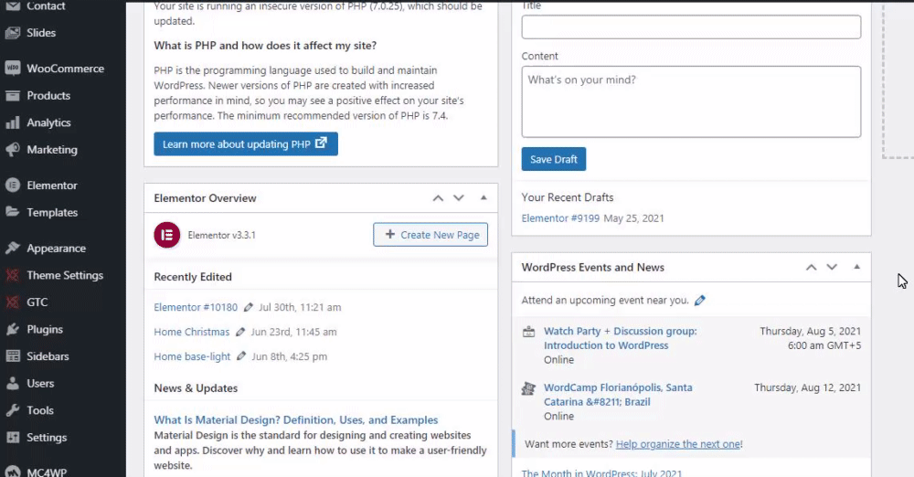Open the Home Christmas link
914x477 pixels.
[x=192, y=332]
